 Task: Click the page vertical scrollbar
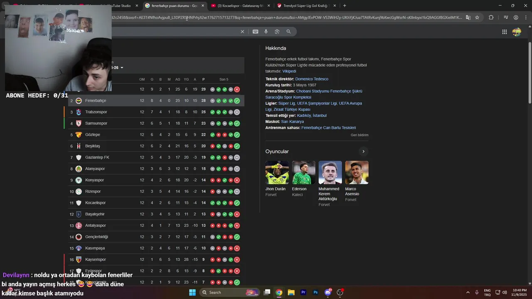[530, 73]
